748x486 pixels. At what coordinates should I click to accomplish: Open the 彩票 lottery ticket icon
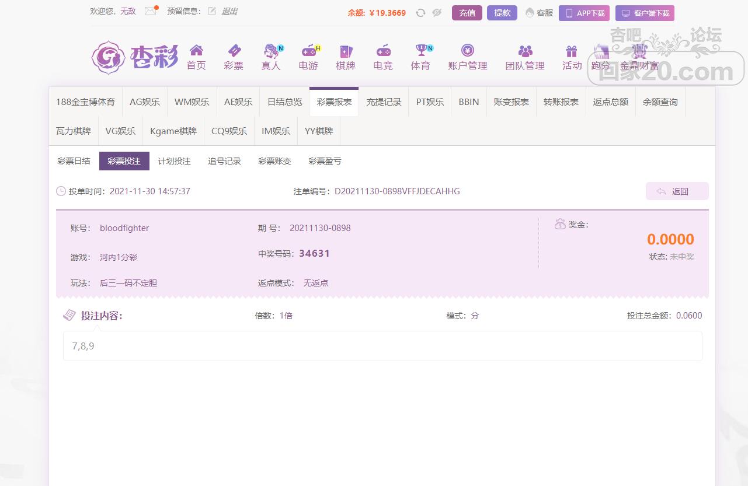pyautogui.click(x=234, y=50)
